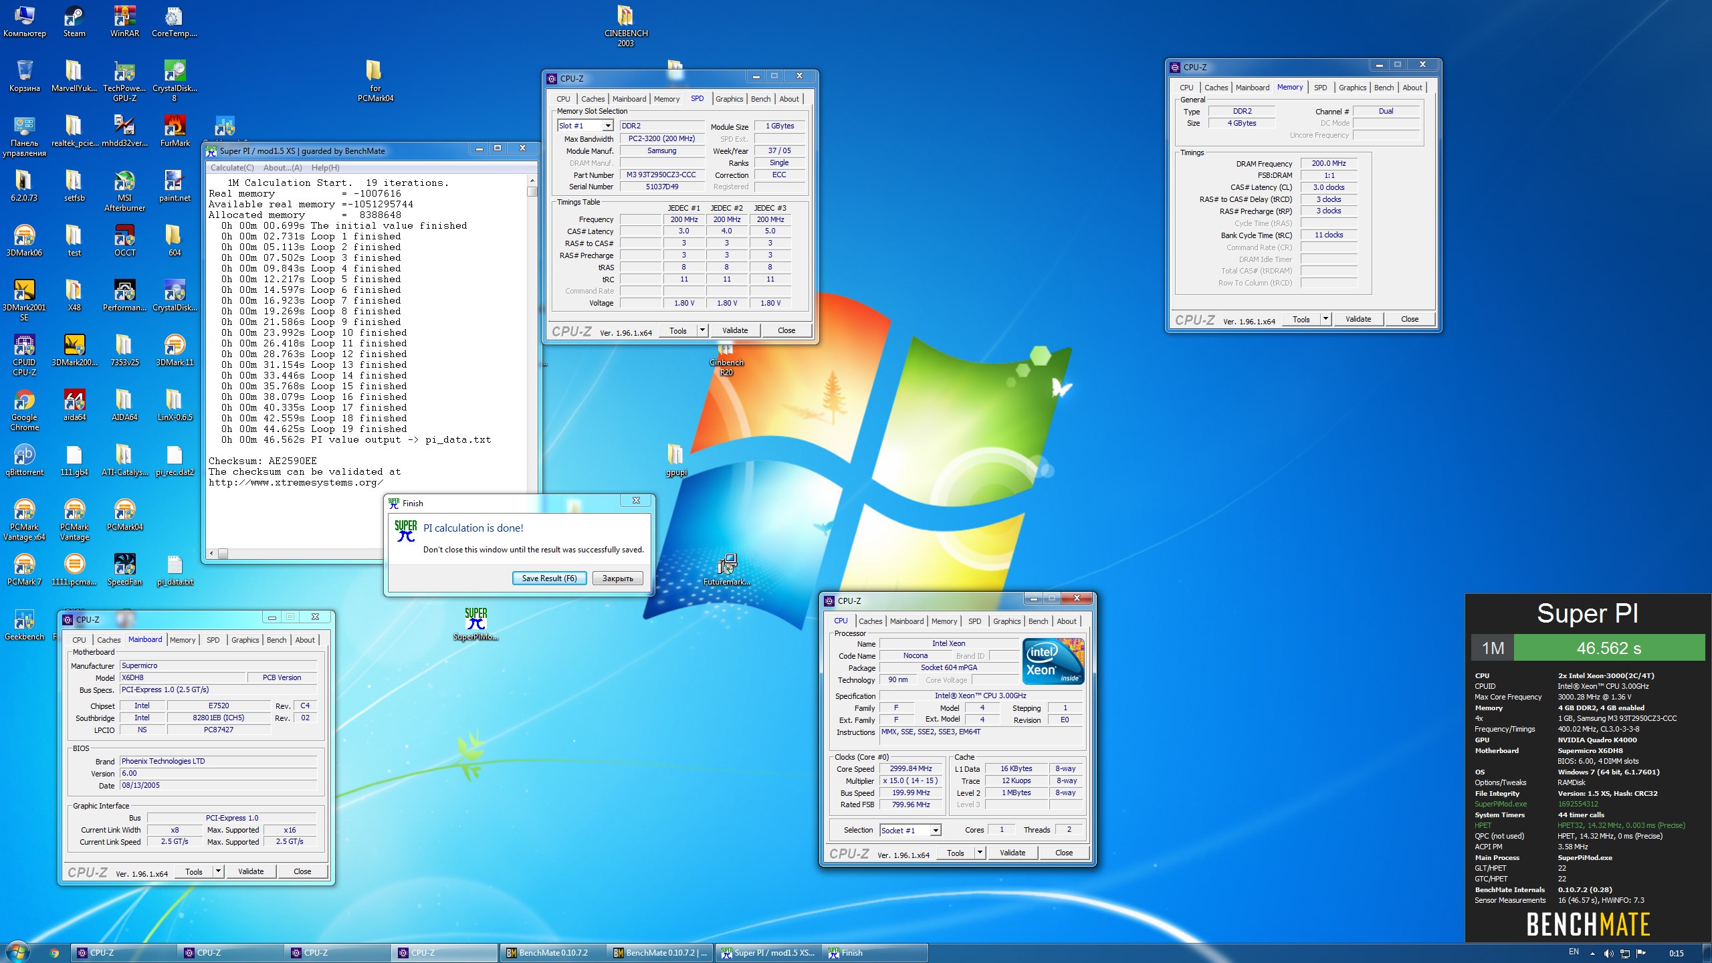
Task: Click the 'Checksum: AE2590EE' line in Super PI
Action: tap(262, 461)
